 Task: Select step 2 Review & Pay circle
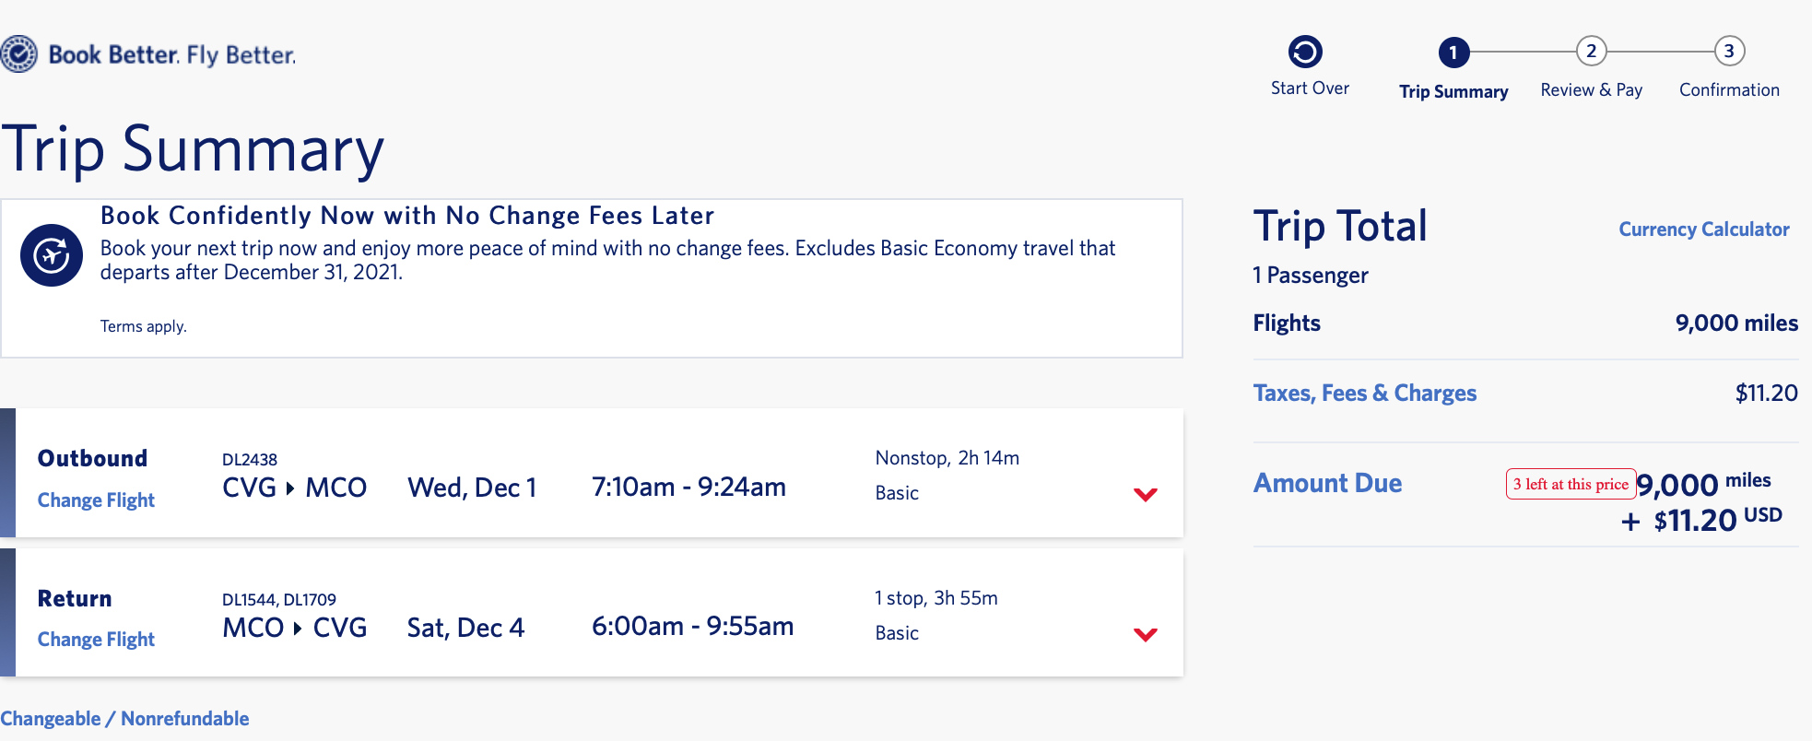point(1591,52)
